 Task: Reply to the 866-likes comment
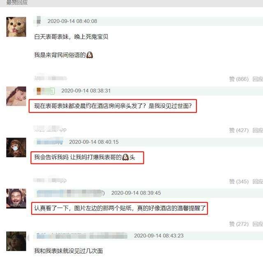[258, 79]
